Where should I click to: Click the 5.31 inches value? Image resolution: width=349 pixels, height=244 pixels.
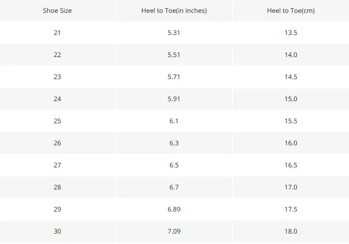174,33
